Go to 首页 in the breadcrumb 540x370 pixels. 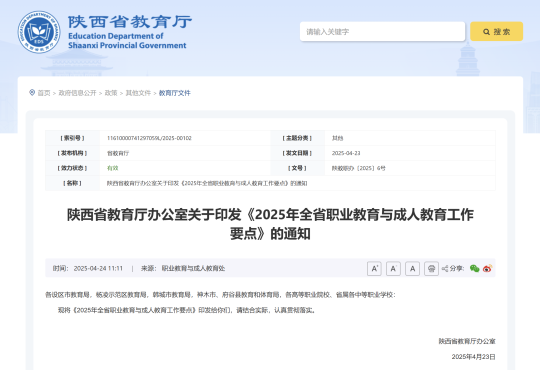44,93
